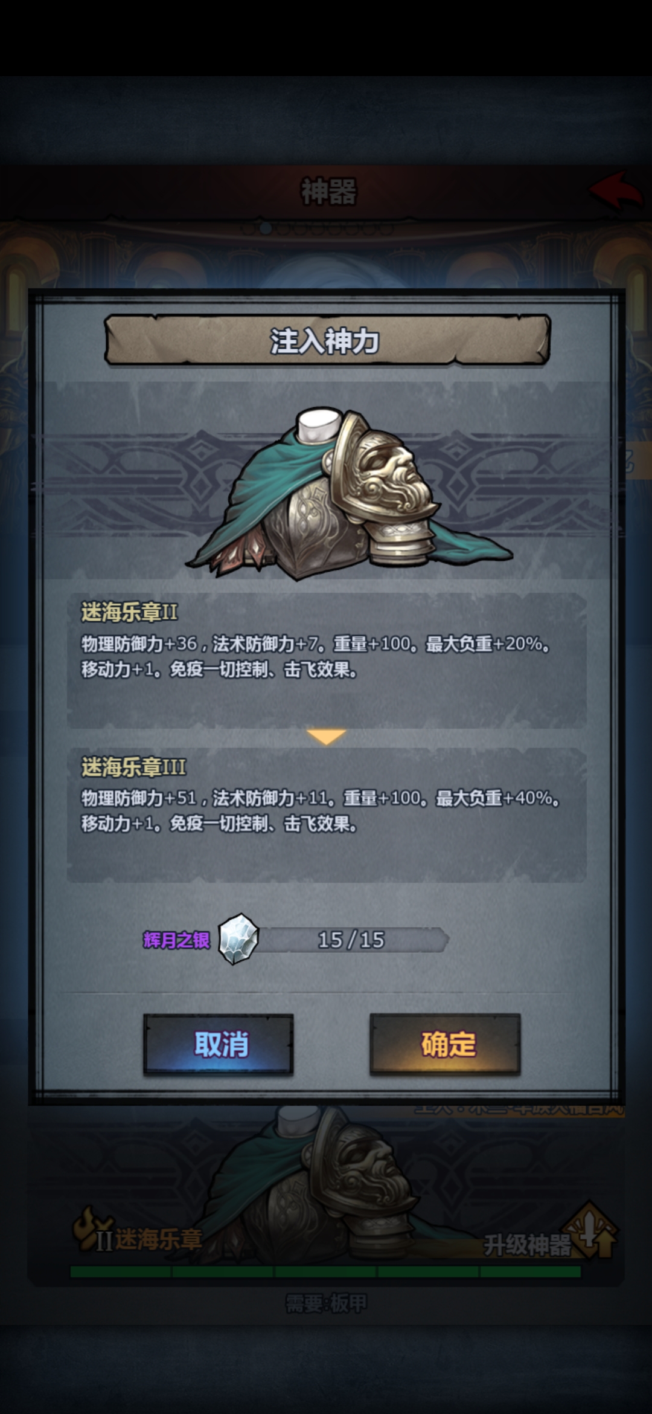The width and height of the screenshot is (652, 1414).
Task: Click the green artifact progress bar at bottom
Action: point(325,1271)
